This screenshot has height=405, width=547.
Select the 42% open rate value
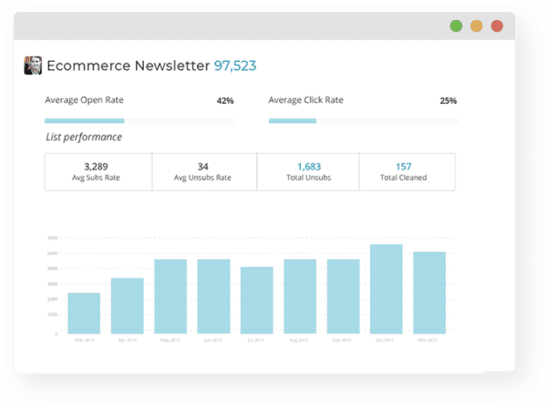[x=225, y=101]
